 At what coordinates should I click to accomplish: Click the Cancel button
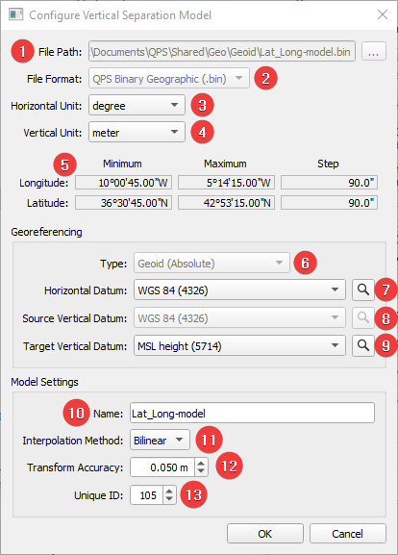coord(347,534)
